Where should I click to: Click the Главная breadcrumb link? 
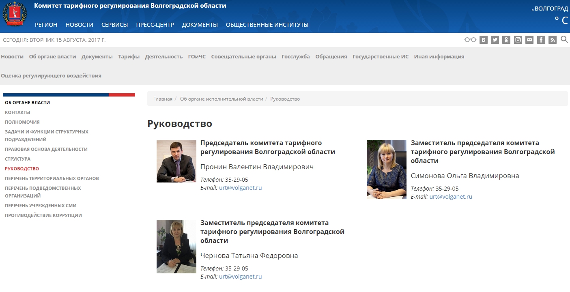[x=163, y=99]
